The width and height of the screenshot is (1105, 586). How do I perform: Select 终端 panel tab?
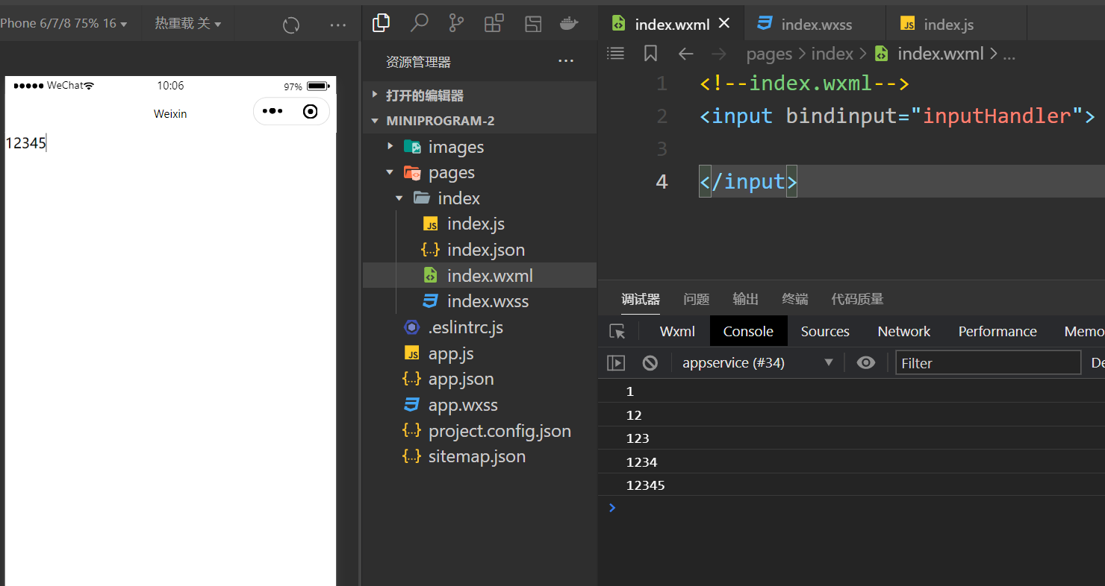794,299
